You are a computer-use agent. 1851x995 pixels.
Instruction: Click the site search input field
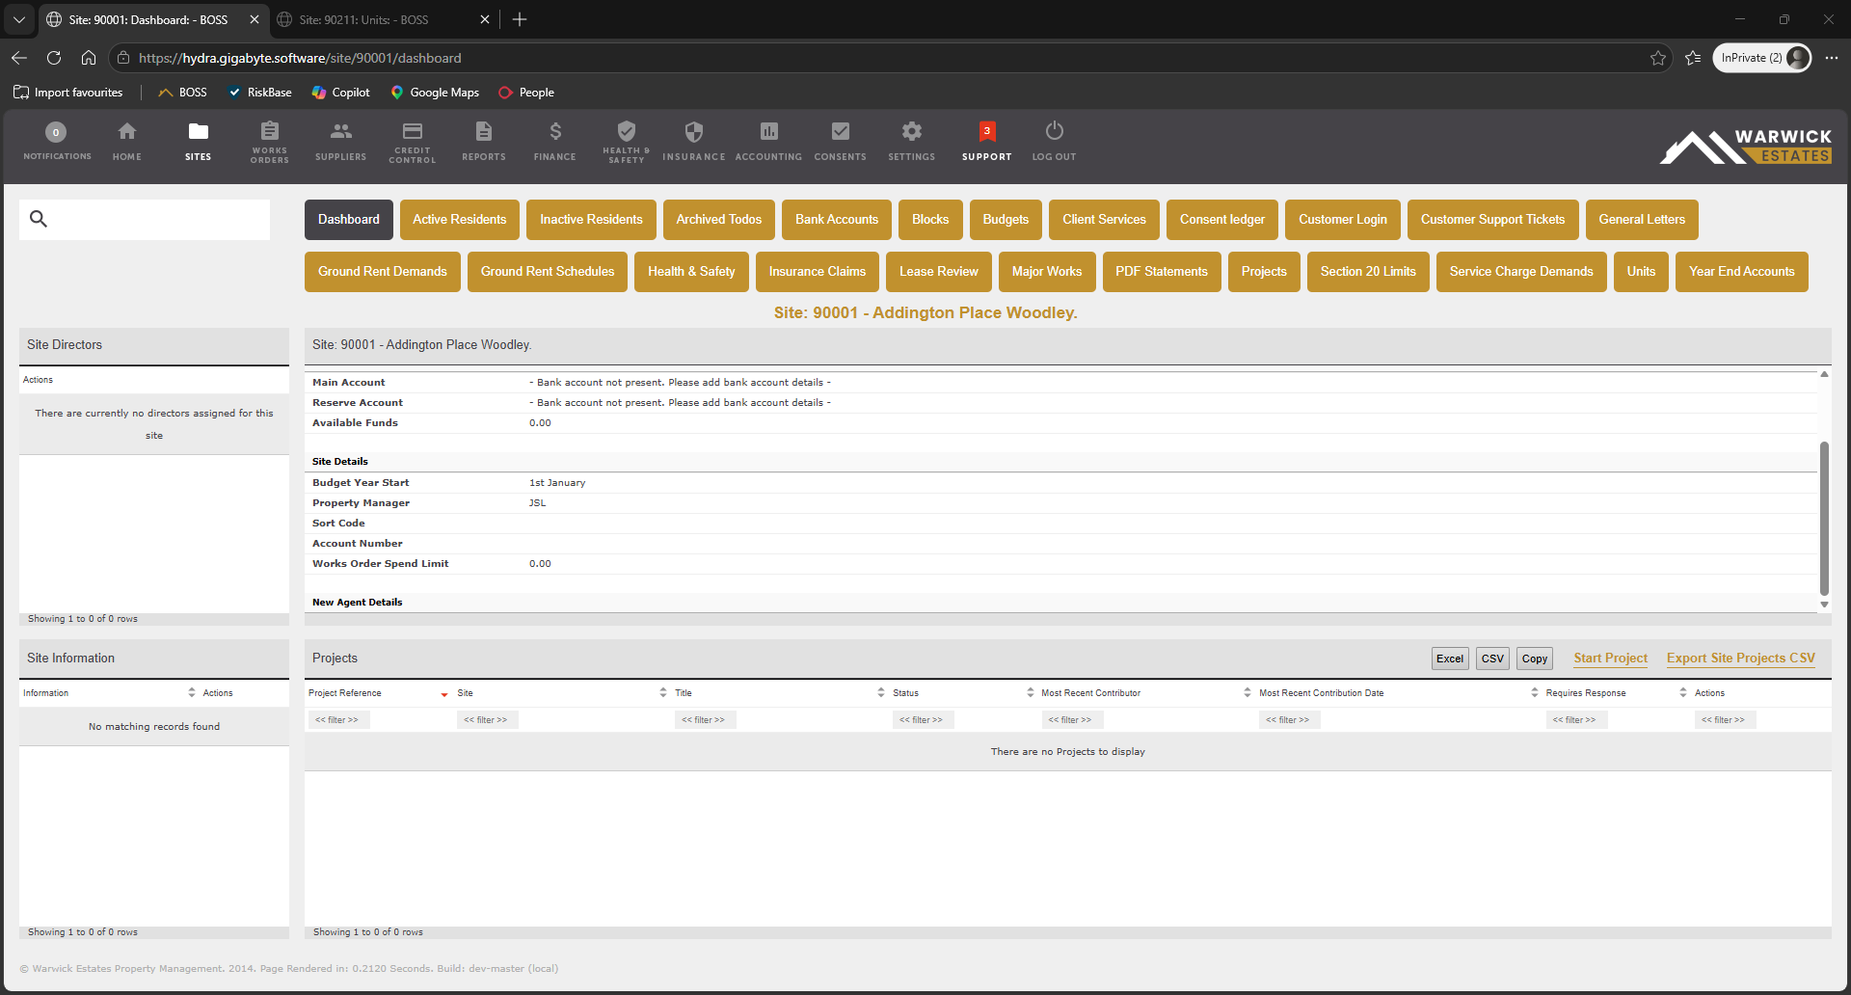[145, 219]
